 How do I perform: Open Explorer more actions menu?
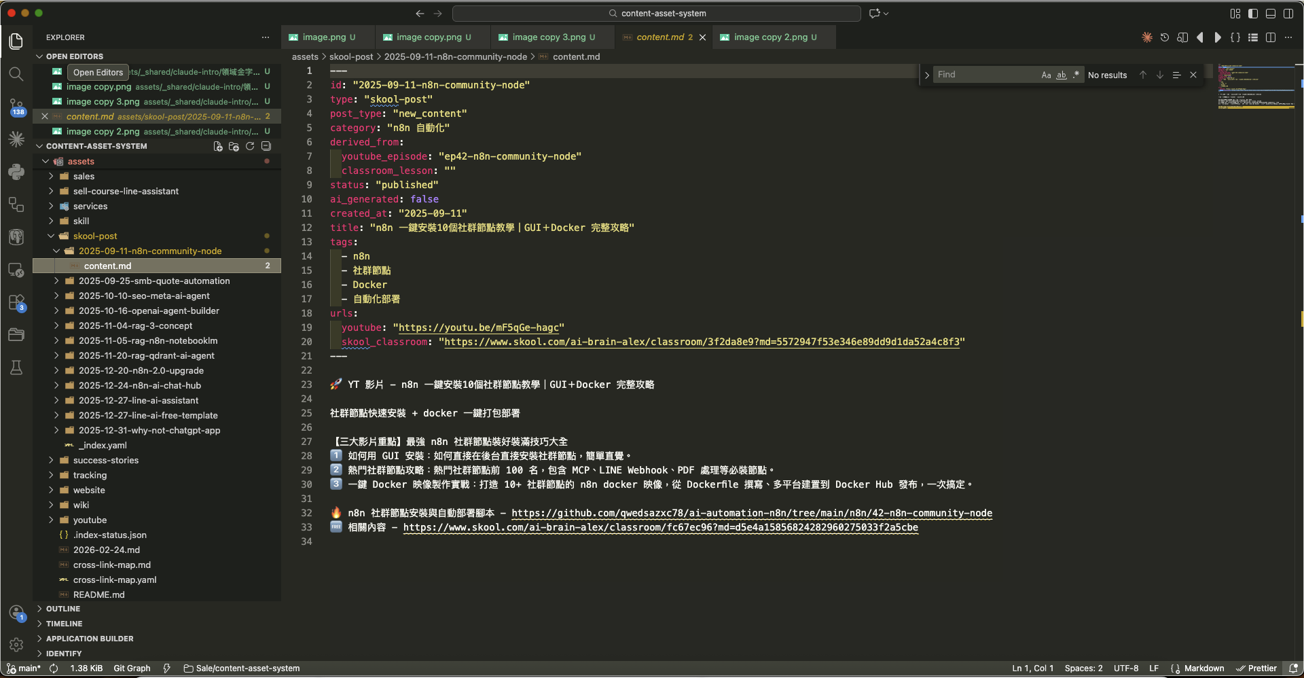click(266, 37)
